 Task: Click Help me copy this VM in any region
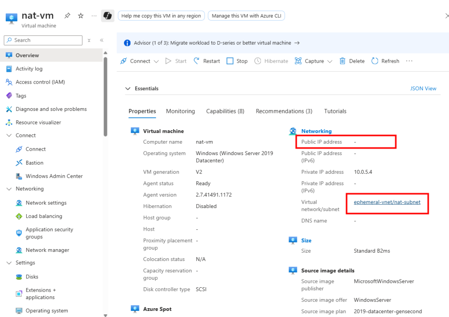161,16
